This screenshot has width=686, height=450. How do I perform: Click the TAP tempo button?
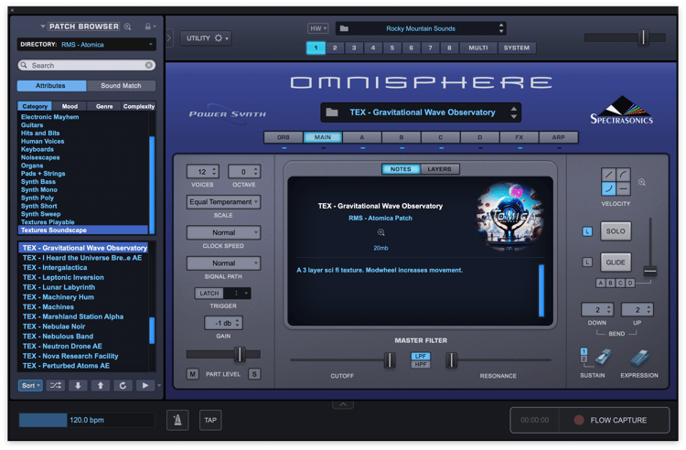pyautogui.click(x=210, y=420)
